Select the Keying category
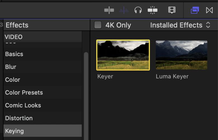The height and width of the screenshot is (140, 218). point(15,131)
